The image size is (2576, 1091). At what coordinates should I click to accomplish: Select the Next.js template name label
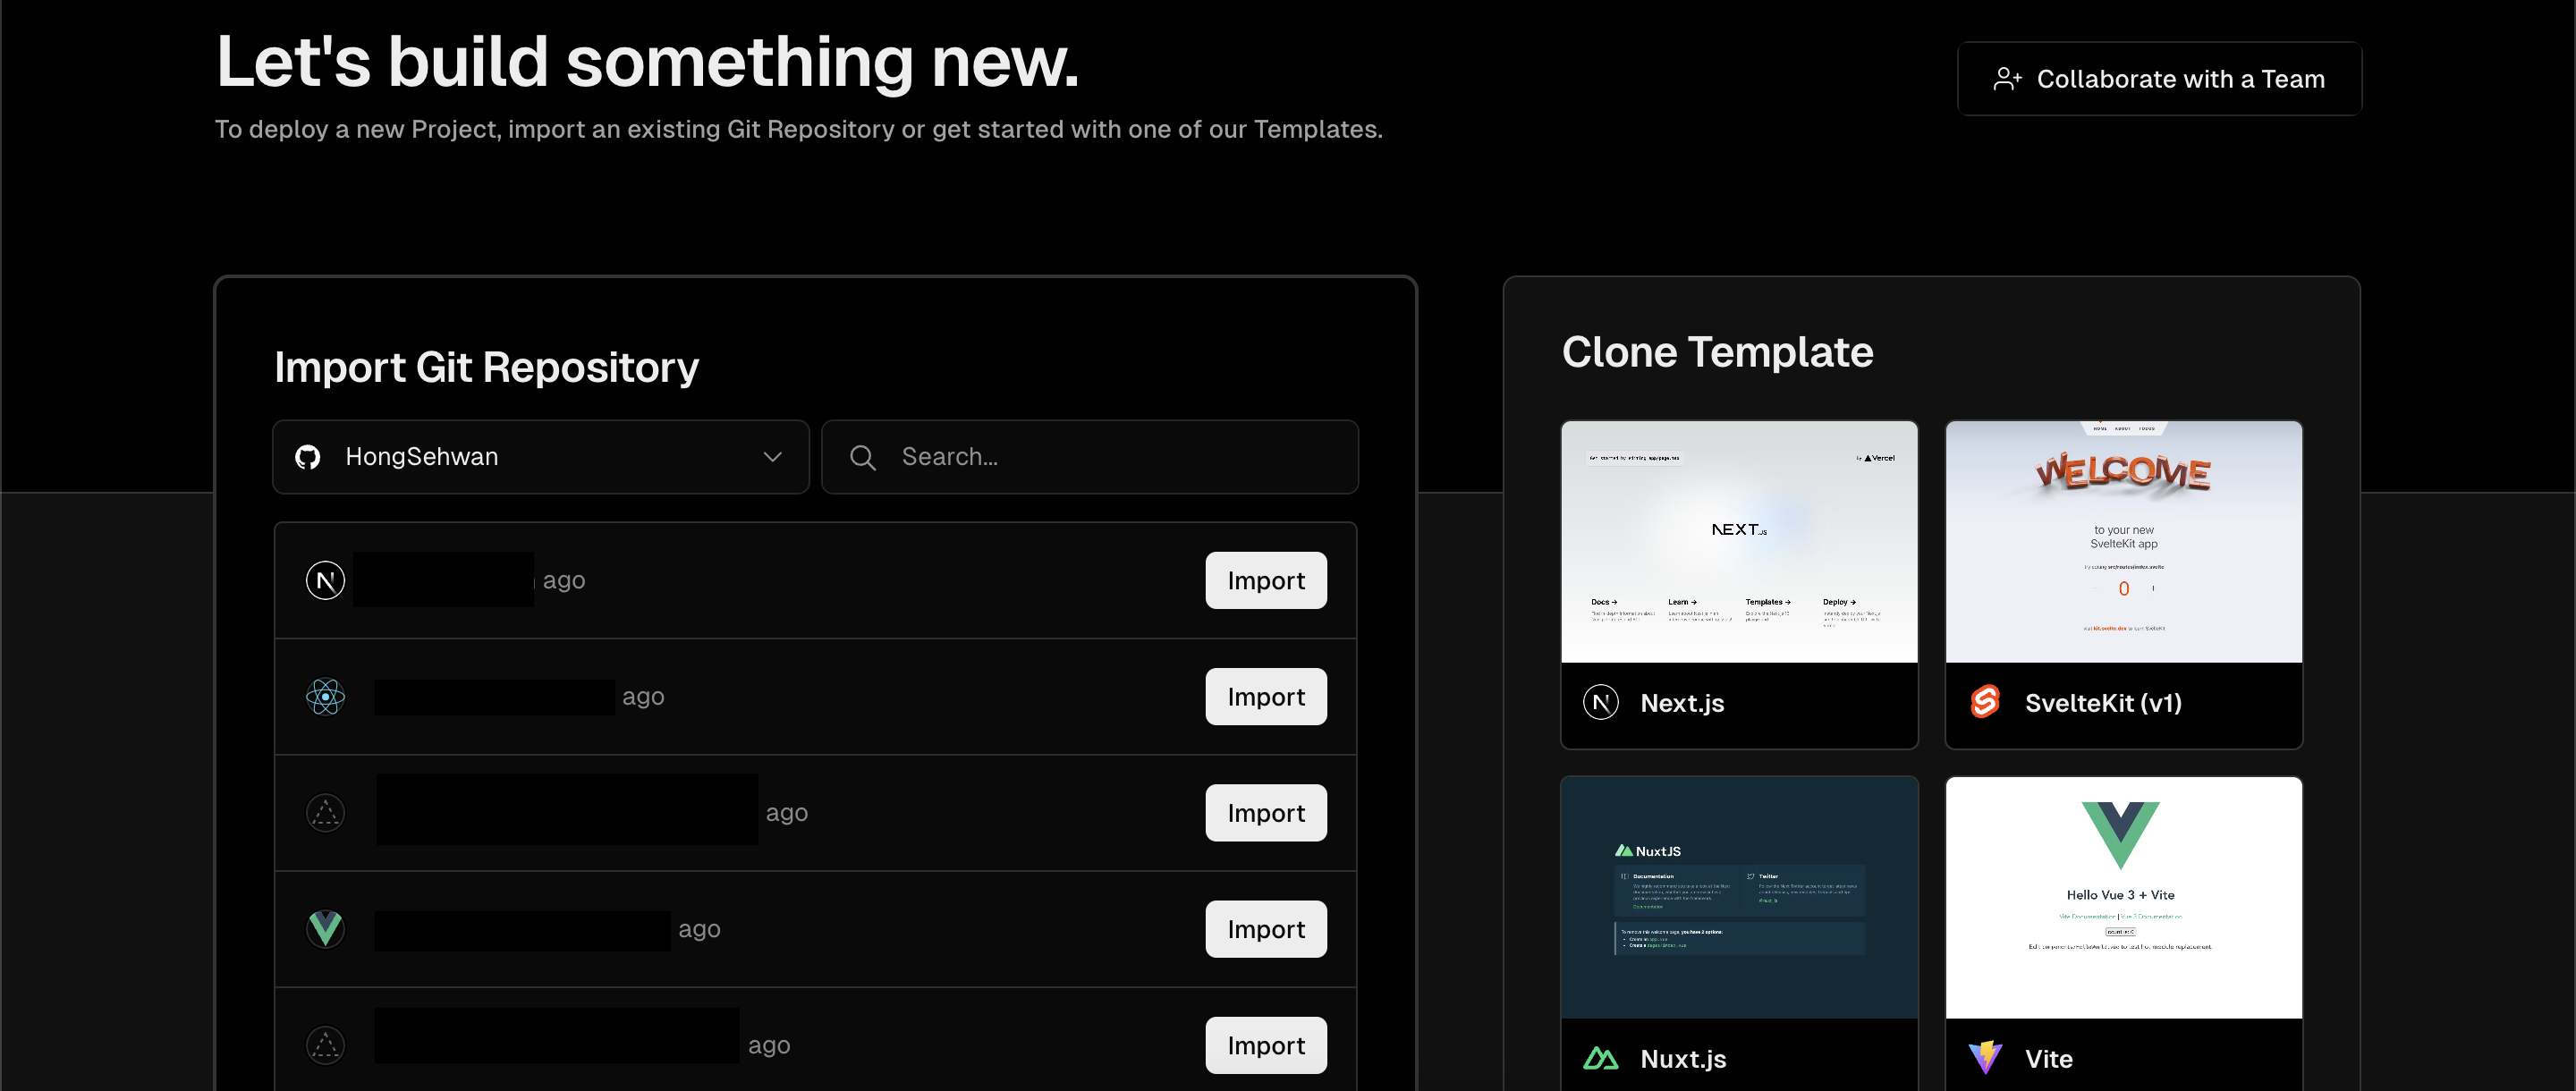coord(1682,704)
